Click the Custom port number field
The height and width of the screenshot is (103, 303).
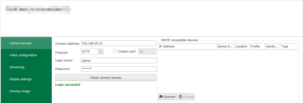click(x=147, y=51)
